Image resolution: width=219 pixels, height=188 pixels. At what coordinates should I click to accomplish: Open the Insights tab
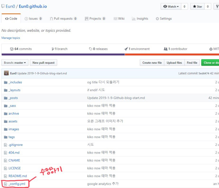pyautogui.click(x=140, y=19)
